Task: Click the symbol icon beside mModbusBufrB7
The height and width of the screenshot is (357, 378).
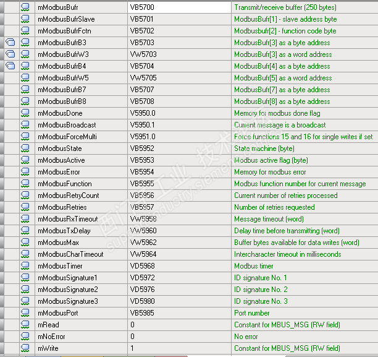Action: (25, 90)
